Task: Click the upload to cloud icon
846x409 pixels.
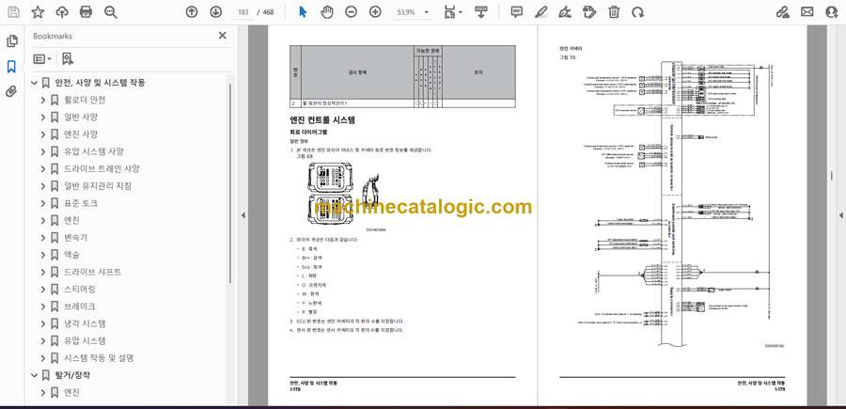Action: pos(62,12)
